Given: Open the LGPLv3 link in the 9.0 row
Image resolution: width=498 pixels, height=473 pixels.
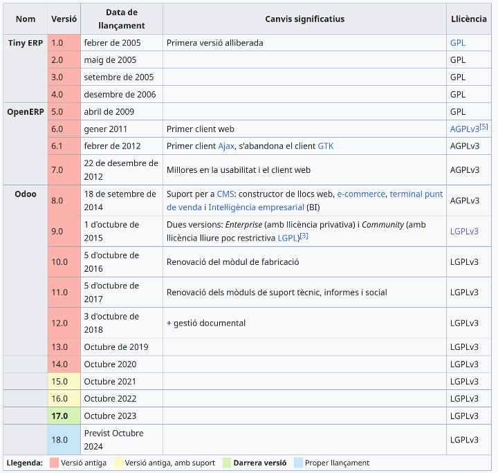Looking at the screenshot, I should coord(464,232).
